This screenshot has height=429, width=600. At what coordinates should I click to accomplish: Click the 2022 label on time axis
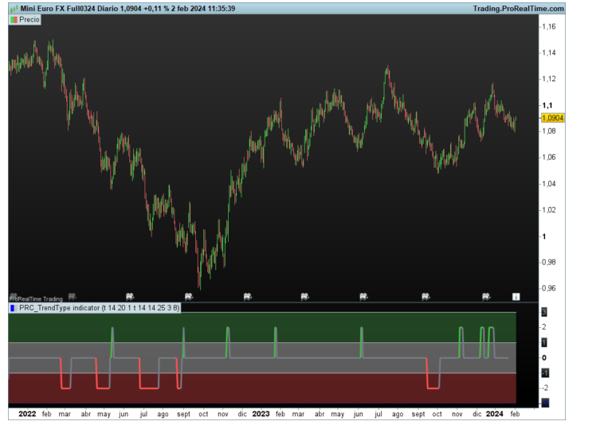[27, 414]
